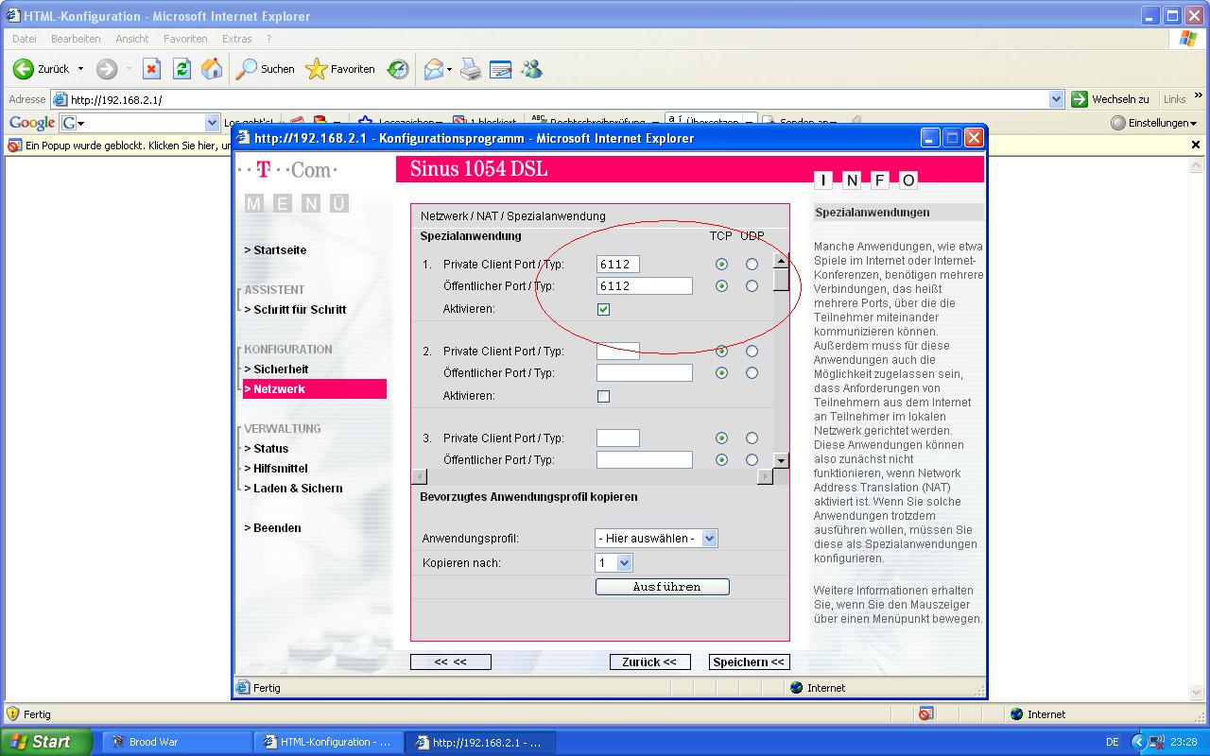Image resolution: width=1210 pixels, height=756 pixels.
Task: Select UDP for entry 3 Private Client Port
Action: point(752,438)
